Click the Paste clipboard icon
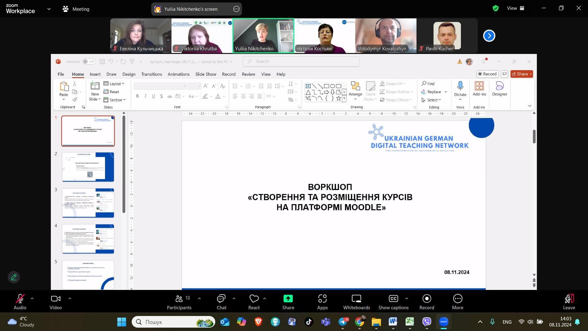 pos(64,87)
